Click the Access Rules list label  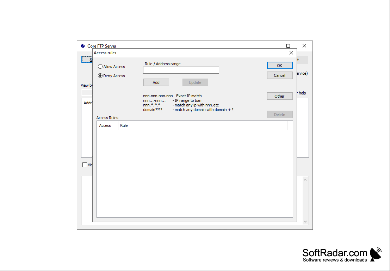pyautogui.click(x=107, y=118)
